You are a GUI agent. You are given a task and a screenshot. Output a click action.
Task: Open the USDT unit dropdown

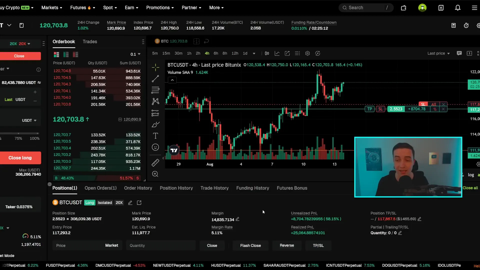[x=29, y=120]
